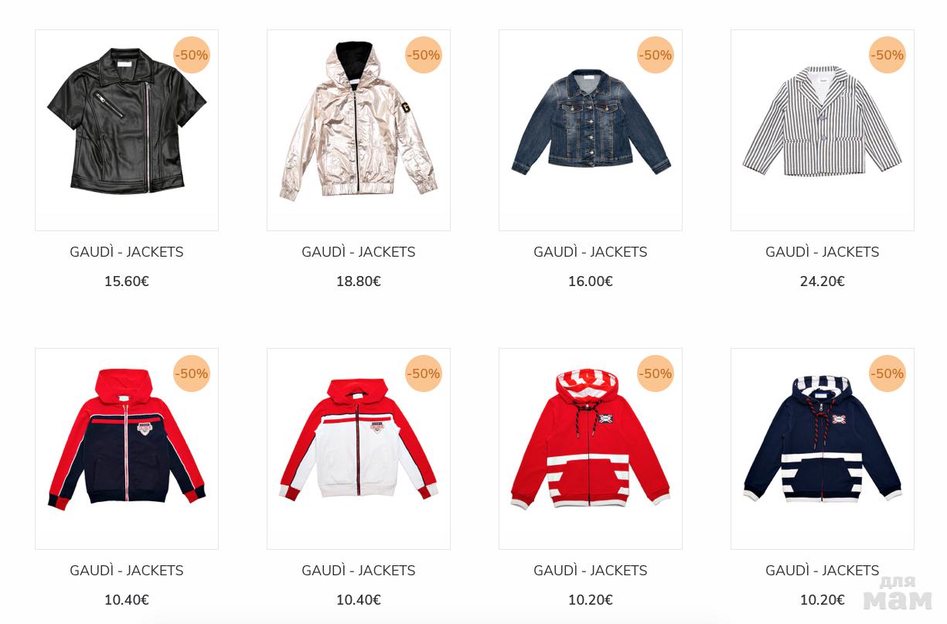Open the striped blazer jacket thumbnail
The height and width of the screenshot is (624, 947).
[823, 130]
